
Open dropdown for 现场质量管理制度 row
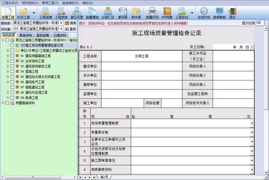[252, 123]
